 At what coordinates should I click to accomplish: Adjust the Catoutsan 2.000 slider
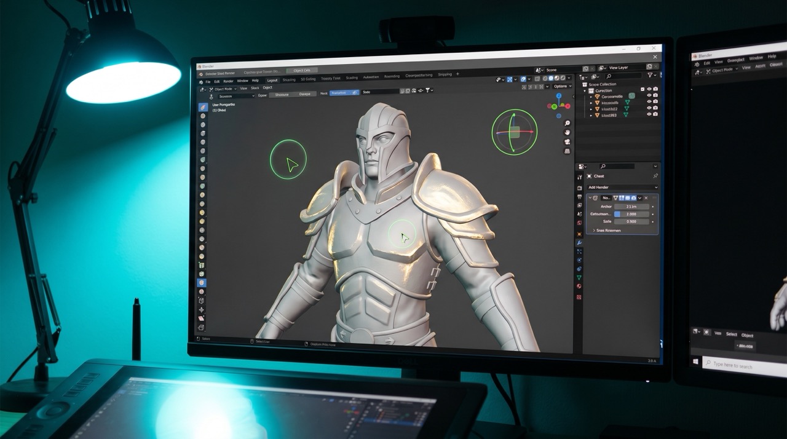pyautogui.click(x=631, y=214)
